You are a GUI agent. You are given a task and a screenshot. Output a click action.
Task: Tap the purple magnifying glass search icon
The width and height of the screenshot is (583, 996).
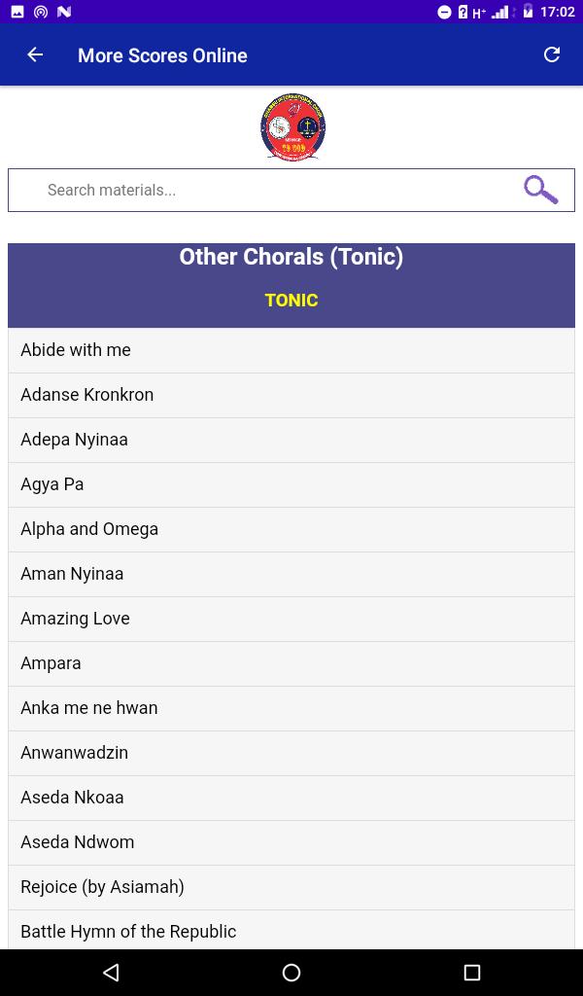tap(540, 190)
